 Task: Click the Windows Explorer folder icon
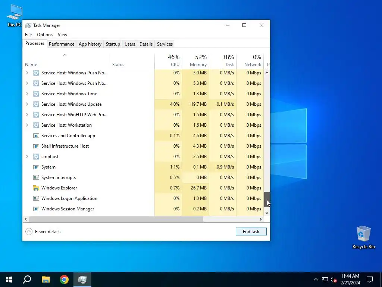pyautogui.click(x=36, y=188)
